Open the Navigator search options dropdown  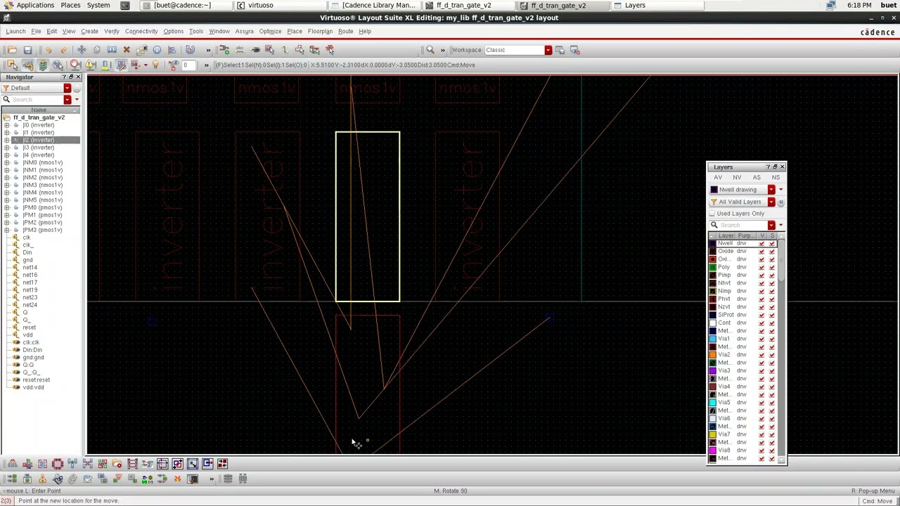[67, 99]
